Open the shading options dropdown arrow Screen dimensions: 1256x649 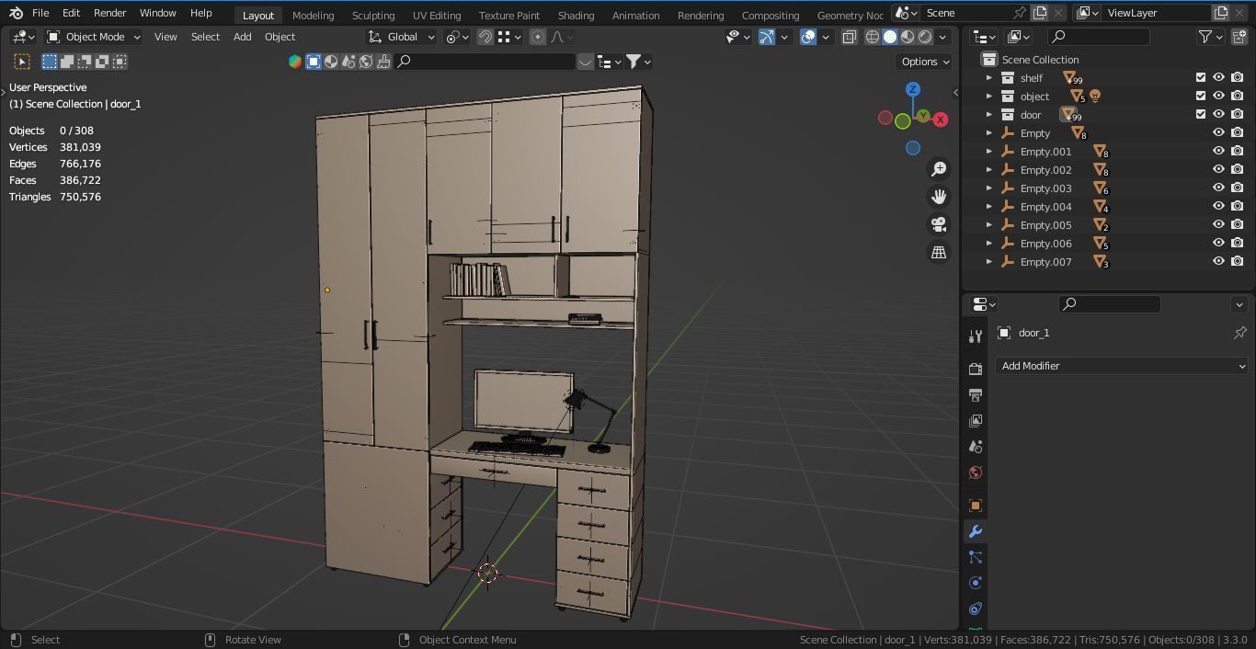[x=943, y=37]
